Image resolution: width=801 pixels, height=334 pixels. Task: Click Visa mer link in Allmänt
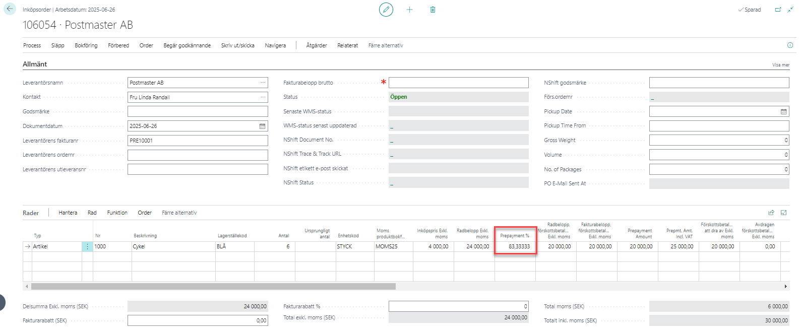tap(780, 65)
